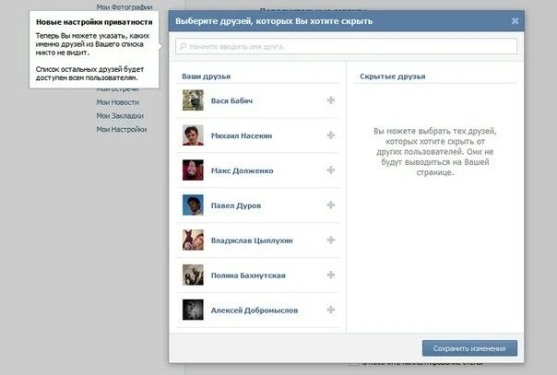Add Вася Бабич to hidden friends
This screenshot has width=557, height=375.
(x=331, y=100)
